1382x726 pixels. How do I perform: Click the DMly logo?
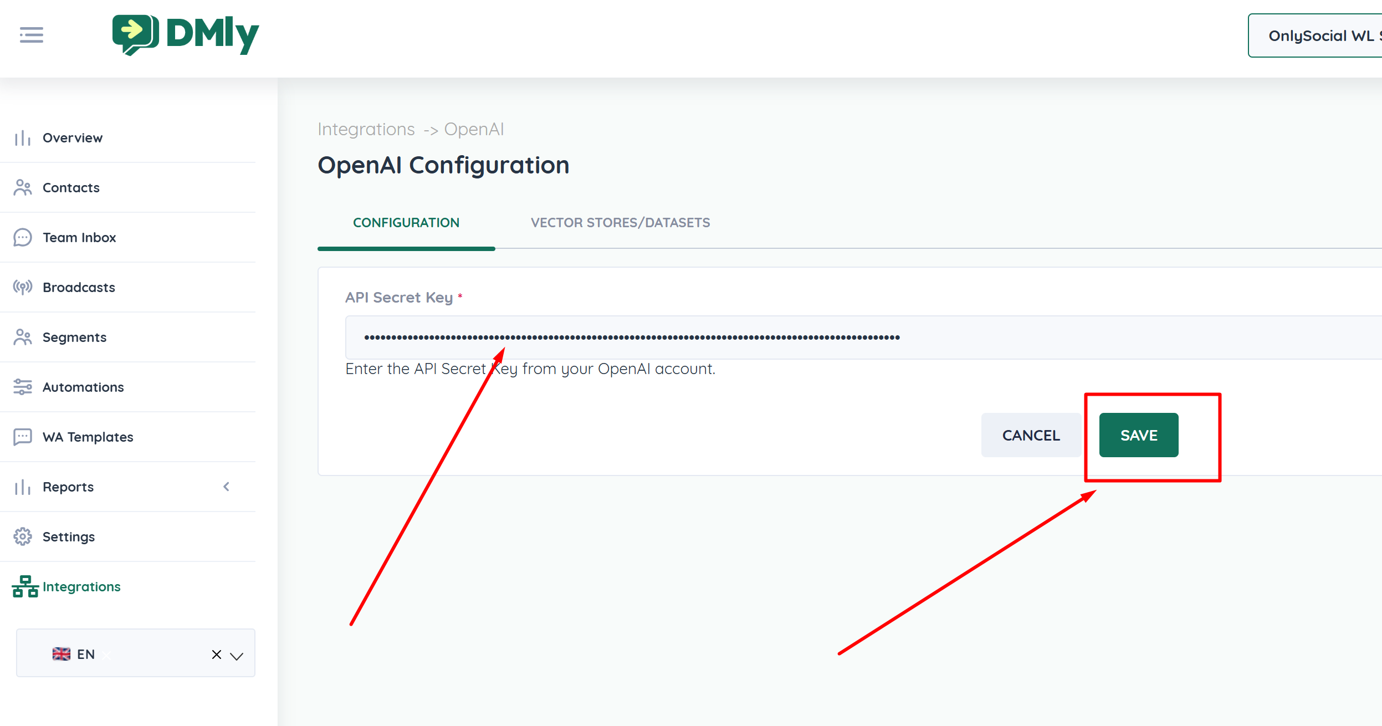point(186,34)
